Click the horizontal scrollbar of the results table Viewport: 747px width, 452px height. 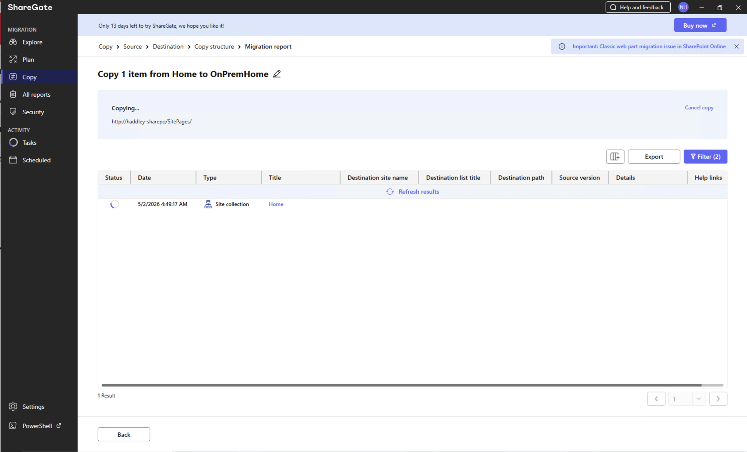[x=401, y=385]
